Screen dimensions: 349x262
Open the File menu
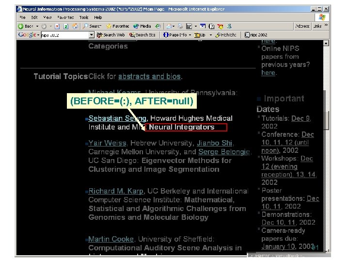pos(22,17)
